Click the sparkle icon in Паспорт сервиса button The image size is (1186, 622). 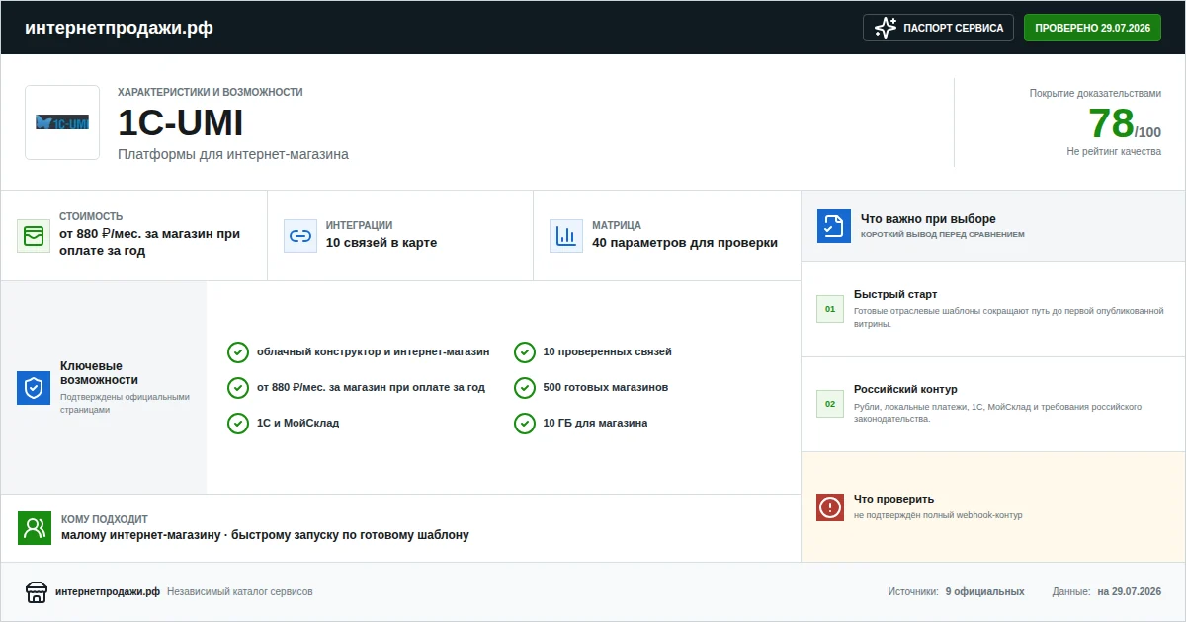(886, 28)
